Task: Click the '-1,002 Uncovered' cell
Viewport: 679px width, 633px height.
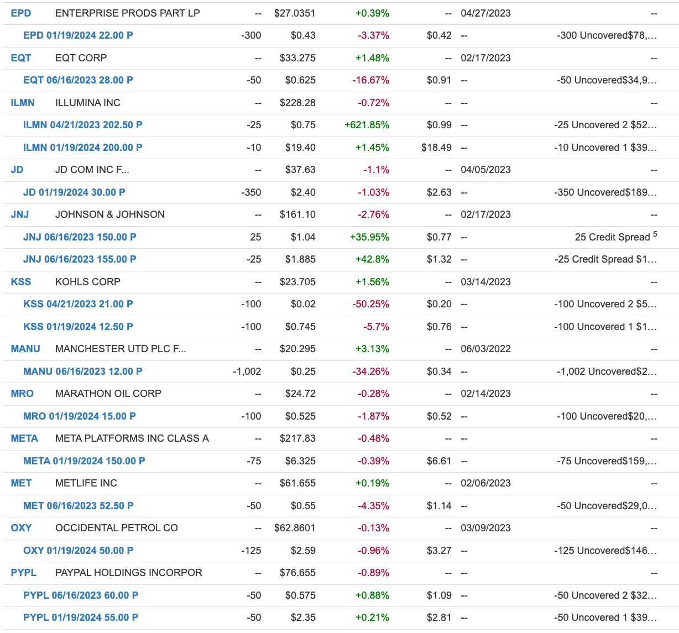Action: point(607,372)
